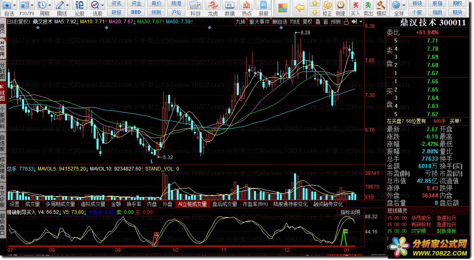Click the lock icon above the chart
The height and width of the screenshot is (260, 474).
point(346,22)
